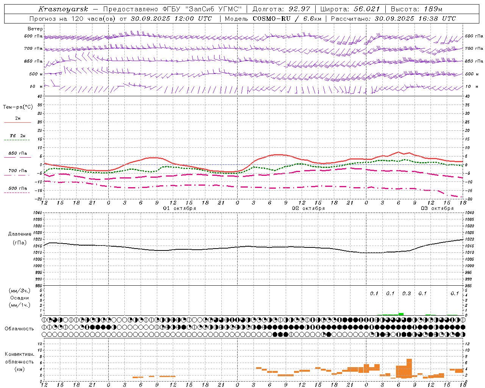Click the "Широта: 56.021" header field
This screenshot has height=388, width=485.
pos(350,9)
